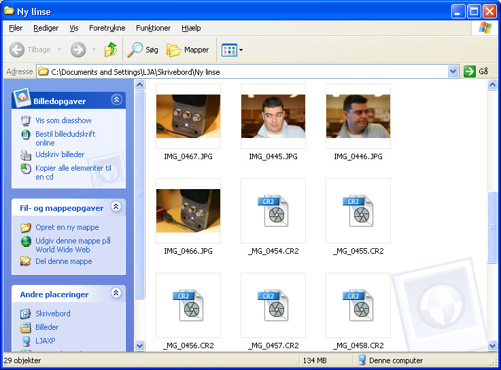501x370 pixels.
Task: Collapse the Andre placeringer panel
Action: pos(116,294)
